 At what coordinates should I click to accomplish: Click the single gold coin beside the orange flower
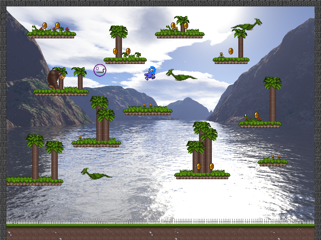[x=231, y=51]
